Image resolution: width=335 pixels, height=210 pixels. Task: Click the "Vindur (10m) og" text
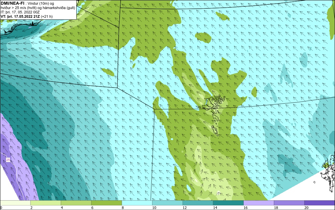pyautogui.click(x=41, y=3)
